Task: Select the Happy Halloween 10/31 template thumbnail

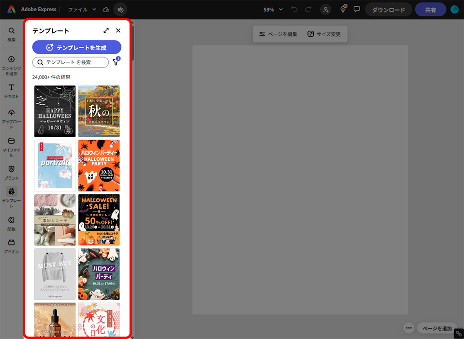Action: (55, 112)
